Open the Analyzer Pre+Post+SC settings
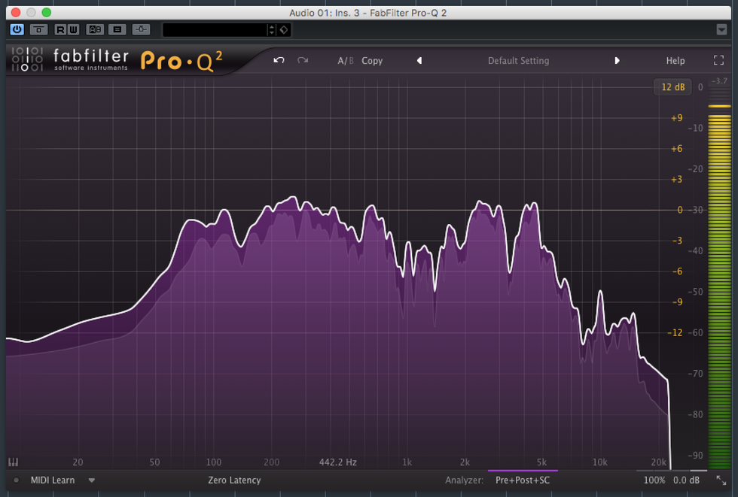 tap(523, 480)
